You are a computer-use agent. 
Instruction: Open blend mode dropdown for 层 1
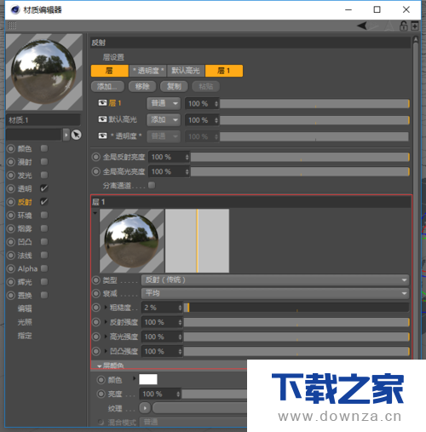pyautogui.click(x=164, y=103)
